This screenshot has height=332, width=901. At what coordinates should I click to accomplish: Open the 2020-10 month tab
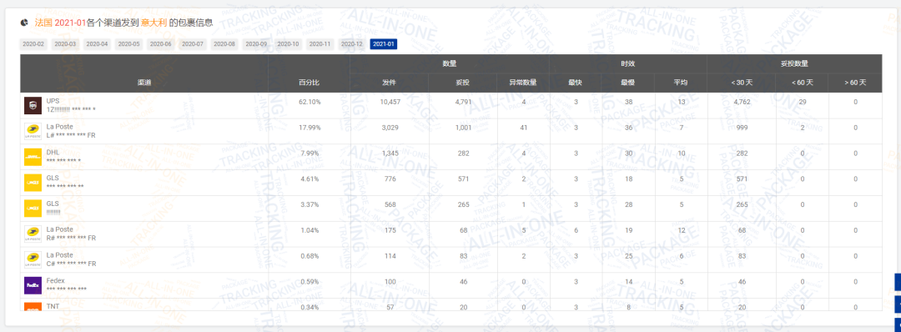coord(288,44)
